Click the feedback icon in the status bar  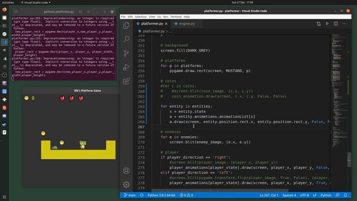[337, 195]
